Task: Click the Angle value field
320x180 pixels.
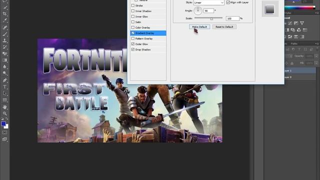Action: pyautogui.click(x=208, y=11)
